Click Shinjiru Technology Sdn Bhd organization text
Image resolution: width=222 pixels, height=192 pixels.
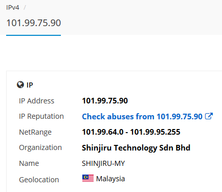pos(136,148)
